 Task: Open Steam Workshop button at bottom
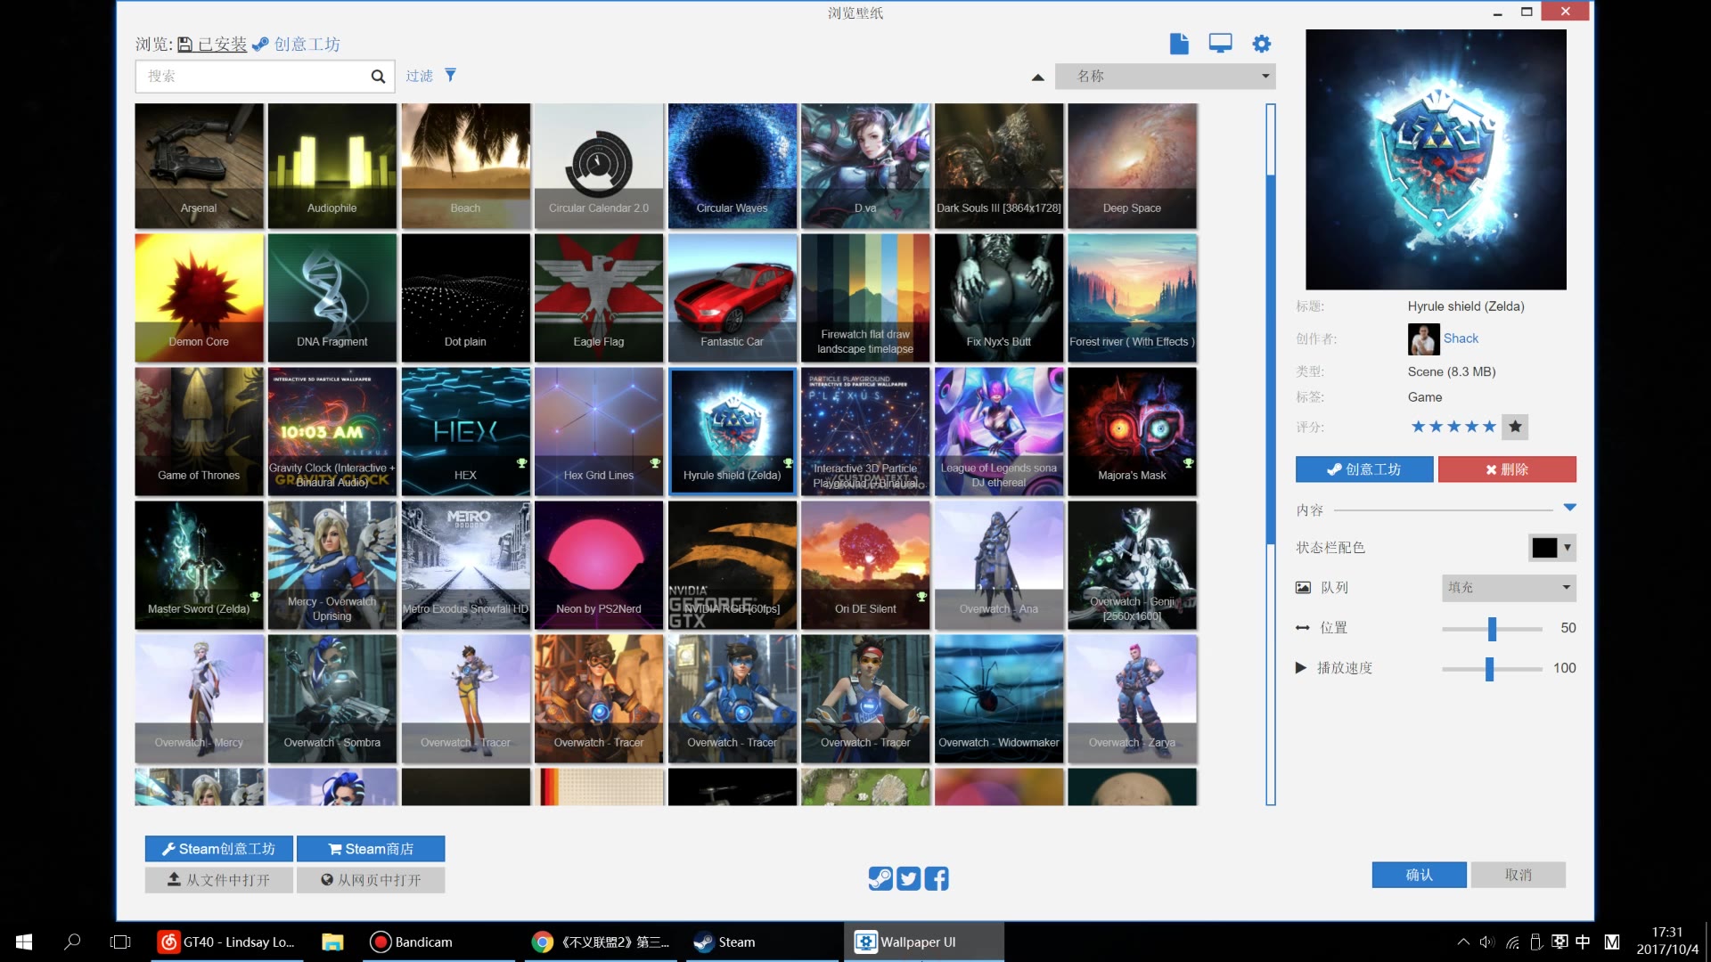(218, 849)
